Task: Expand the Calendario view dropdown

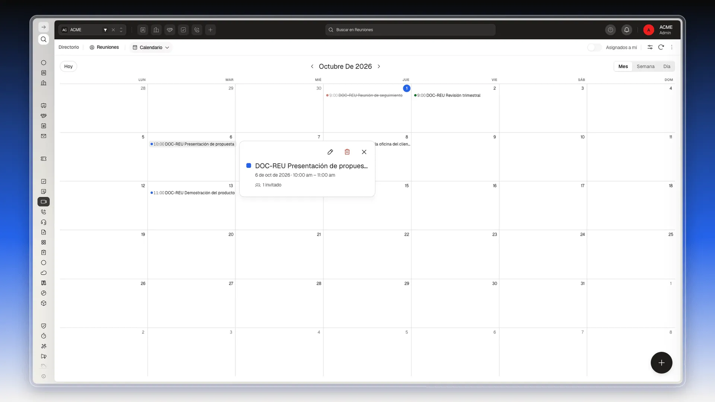Action: (x=151, y=47)
